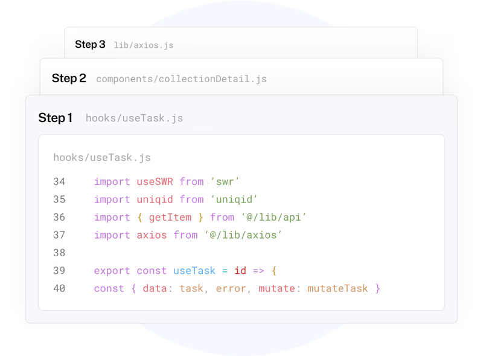Select line number 39
The height and width of the screenshot is (356, 483).
[x=59, y=271]
